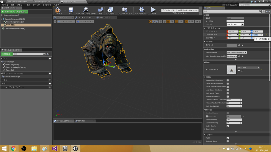Click the Add Component (コンポーネントを追加) button
This screenshot has width=271, height=152.
(15, 12)
